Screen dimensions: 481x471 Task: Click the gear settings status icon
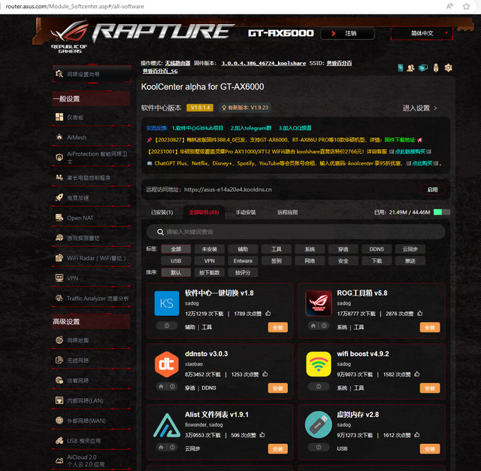click(x=448, y=68)
